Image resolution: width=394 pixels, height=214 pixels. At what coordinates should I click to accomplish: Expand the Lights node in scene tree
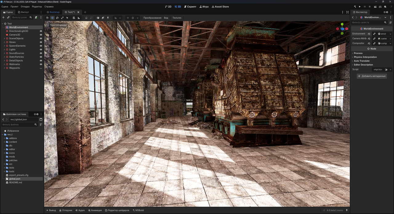4,50
